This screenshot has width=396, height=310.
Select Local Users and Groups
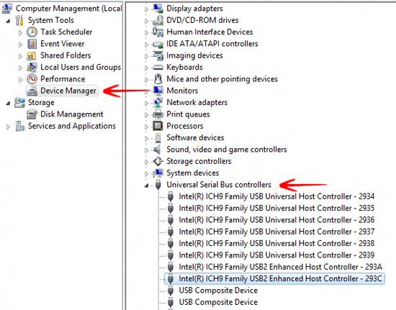coord(81,68)
